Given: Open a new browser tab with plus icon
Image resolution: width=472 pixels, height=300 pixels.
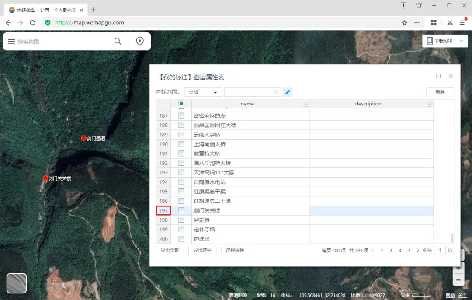Looking at the screenshot, I should [x=94, y=10].
